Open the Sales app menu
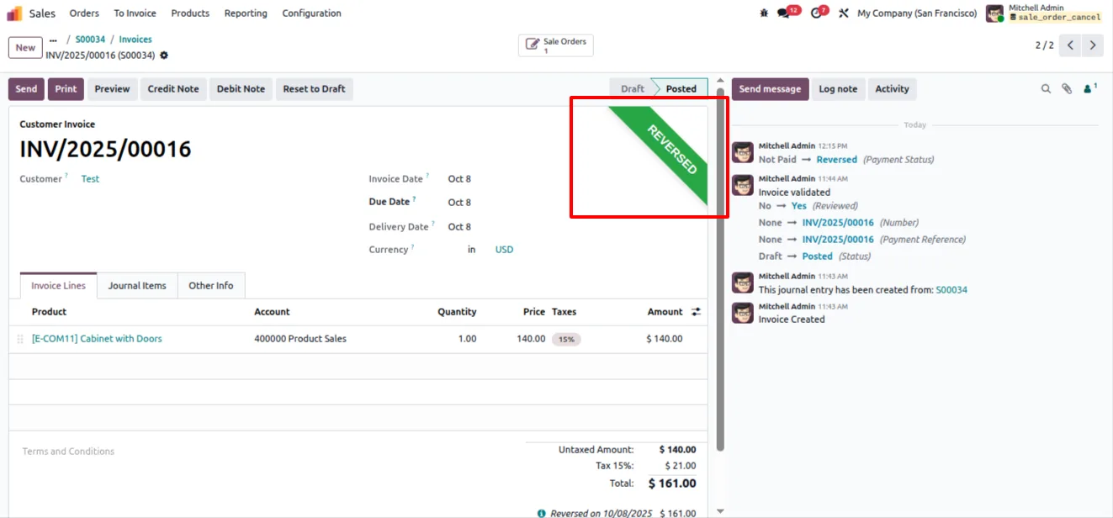1113x518 pixels. pyautogui.click(x=42, y=13)
